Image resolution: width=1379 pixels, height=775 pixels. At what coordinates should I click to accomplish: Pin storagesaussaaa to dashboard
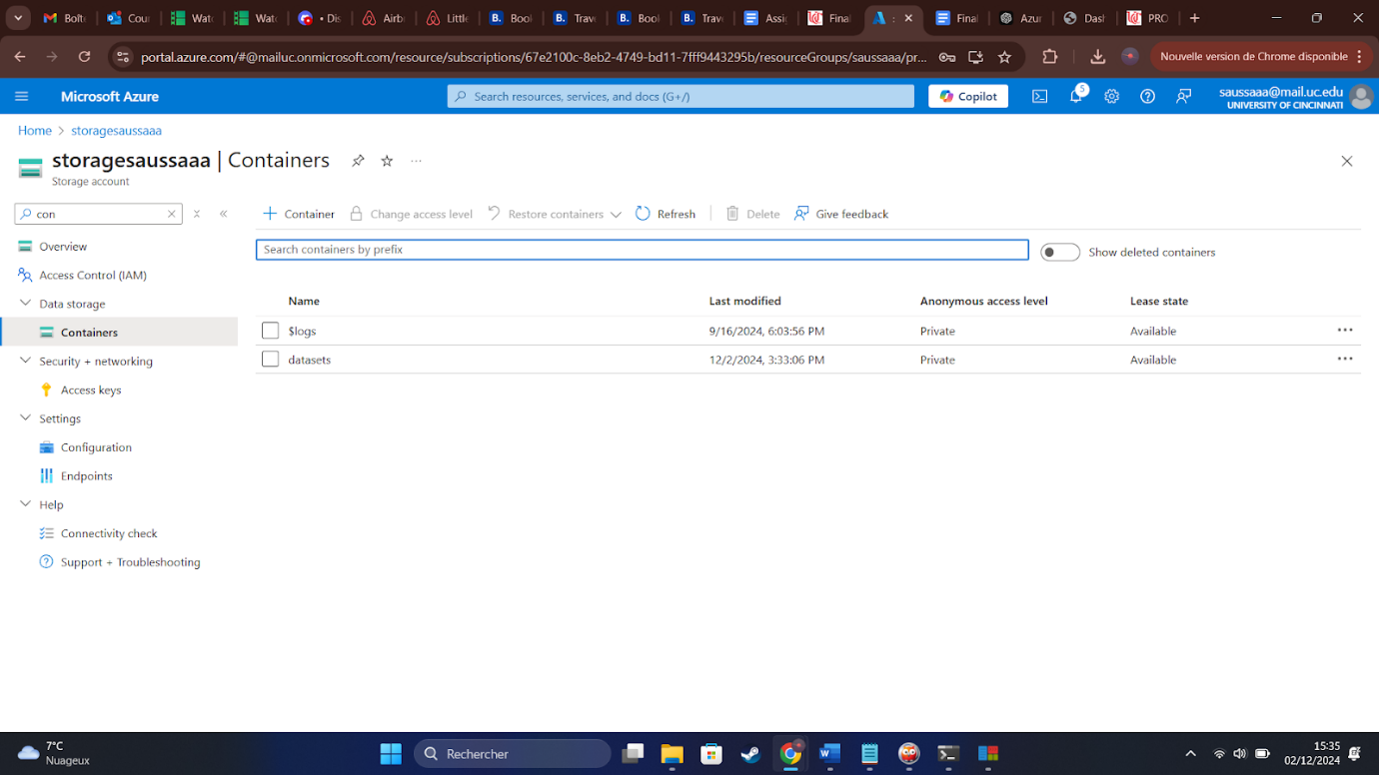coord(358,161)
